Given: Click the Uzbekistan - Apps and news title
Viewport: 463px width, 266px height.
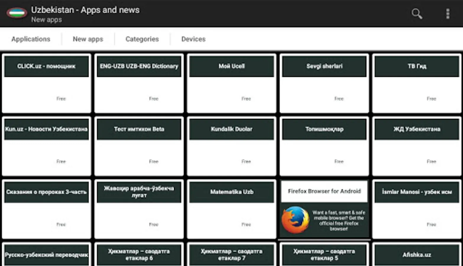Looking at the screenshot, I should tap(85, 10).
